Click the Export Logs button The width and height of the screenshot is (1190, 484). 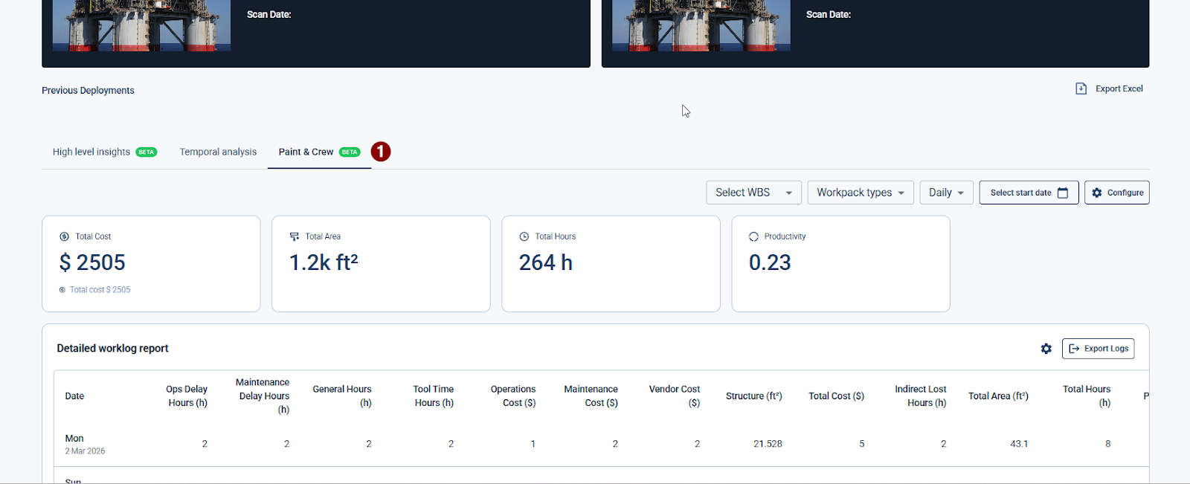pyautogui.click(x=1098, y=349)
